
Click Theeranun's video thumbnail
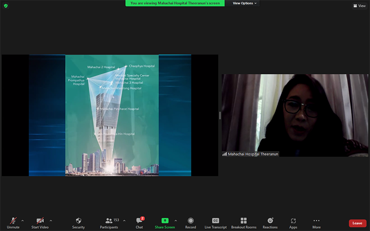click(295, 115)
